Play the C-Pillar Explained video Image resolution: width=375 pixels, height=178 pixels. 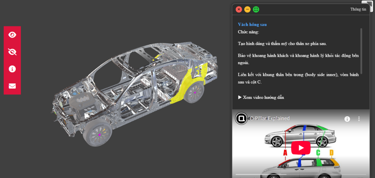(x=301, y=148)
